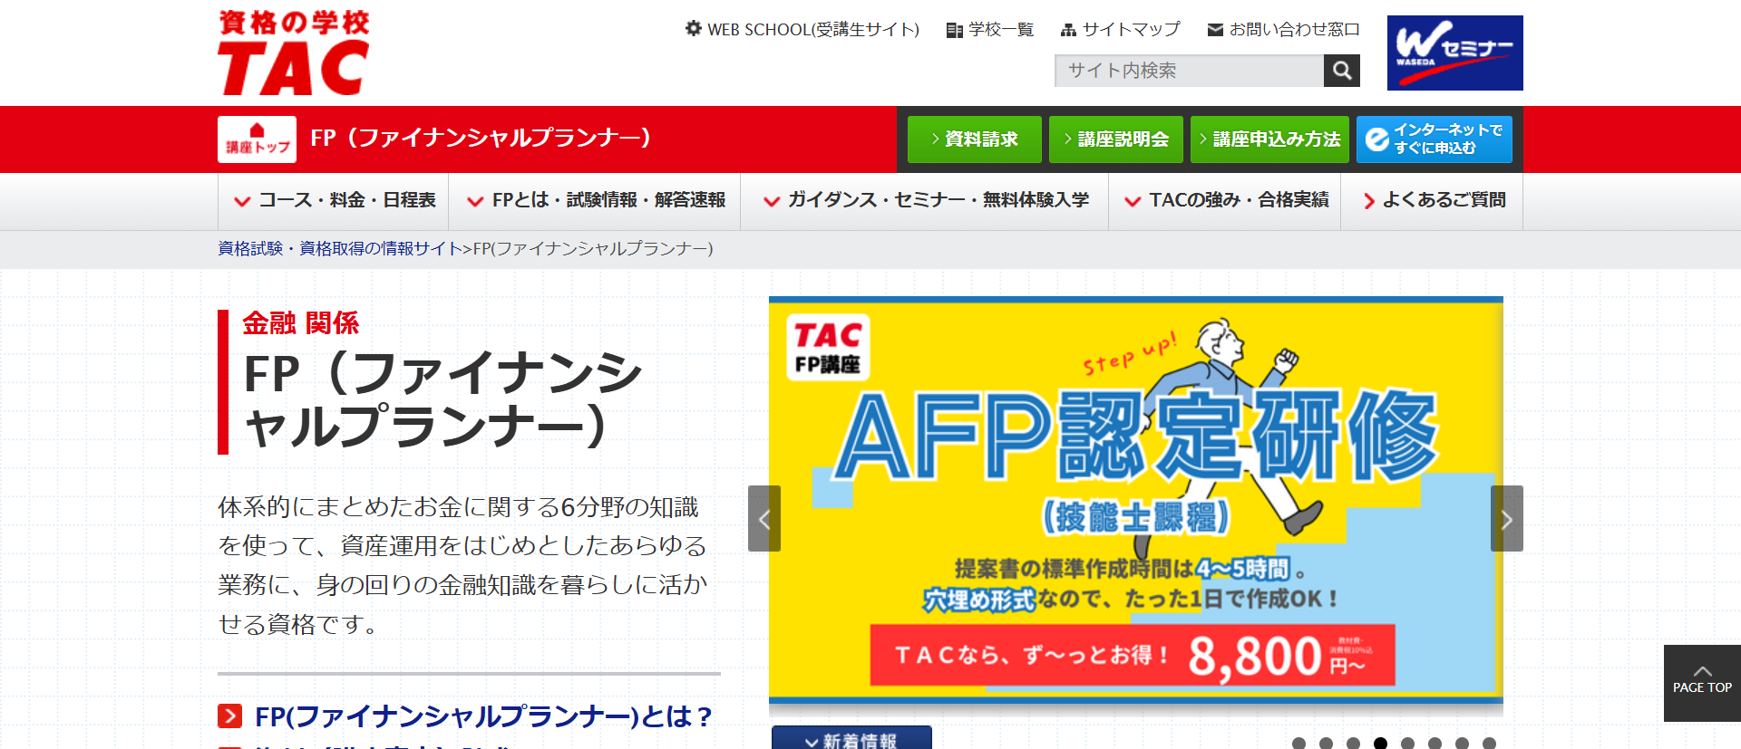This screenshot has width=1741, height=749.
Task: Click the 資料請求 green button
Action: point(975,139)
